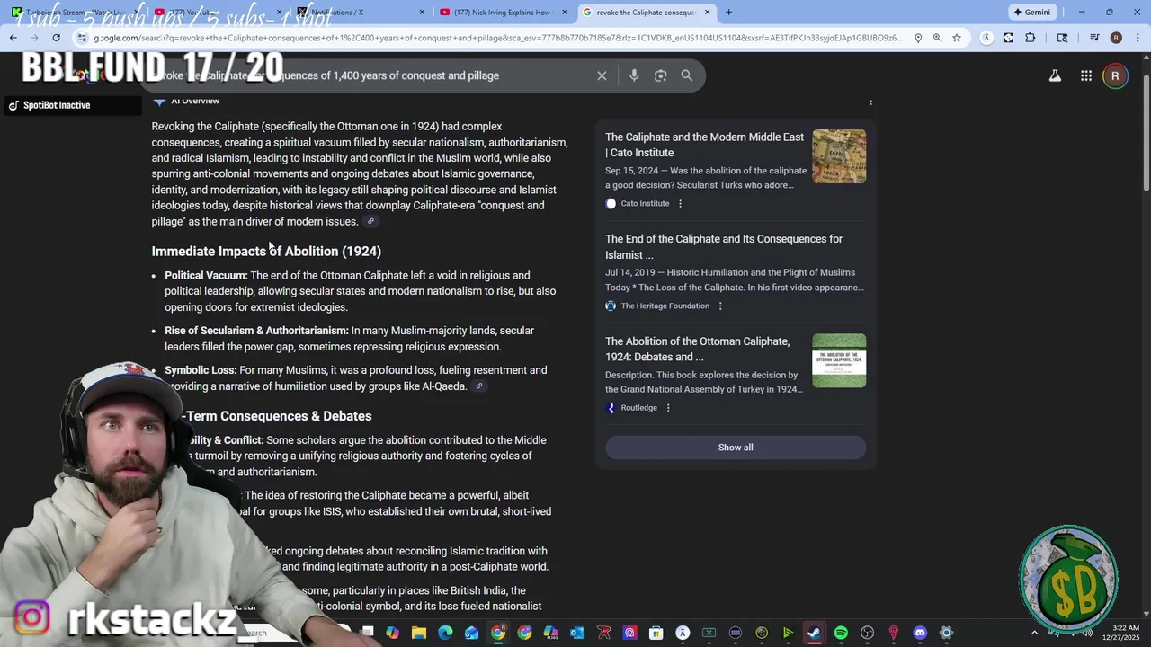Open The Caliphate and the Modern Middle East

(x=704, y=145)
